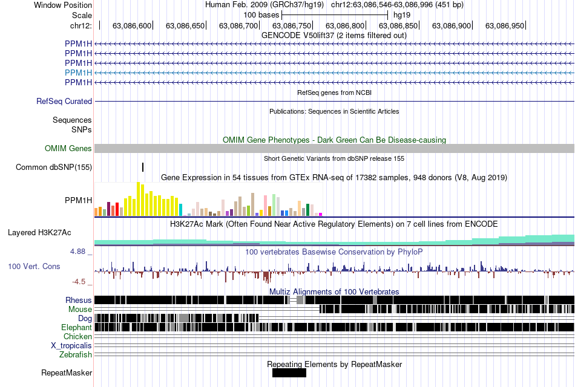Click the PPM1H label beside GTEx bar chart

pos(78,201)
